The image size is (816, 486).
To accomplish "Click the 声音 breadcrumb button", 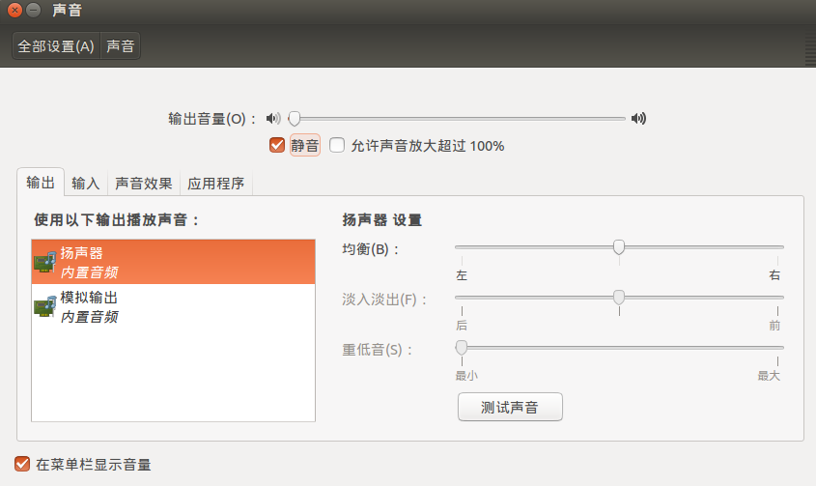I will (120, 45).
